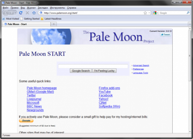This screenshot has width=193, height=139.
Task: Click the URL address field
Action: pos(93,13)
